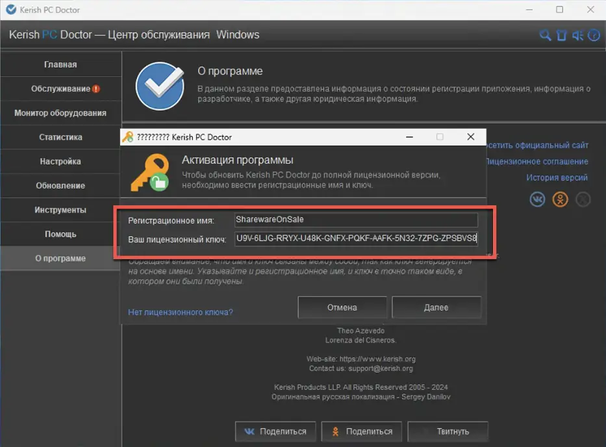Open the Лицензионное соглашение link
Image resolution: width=606 pixels, height=447 pixels.
click(x=537, y=162)
